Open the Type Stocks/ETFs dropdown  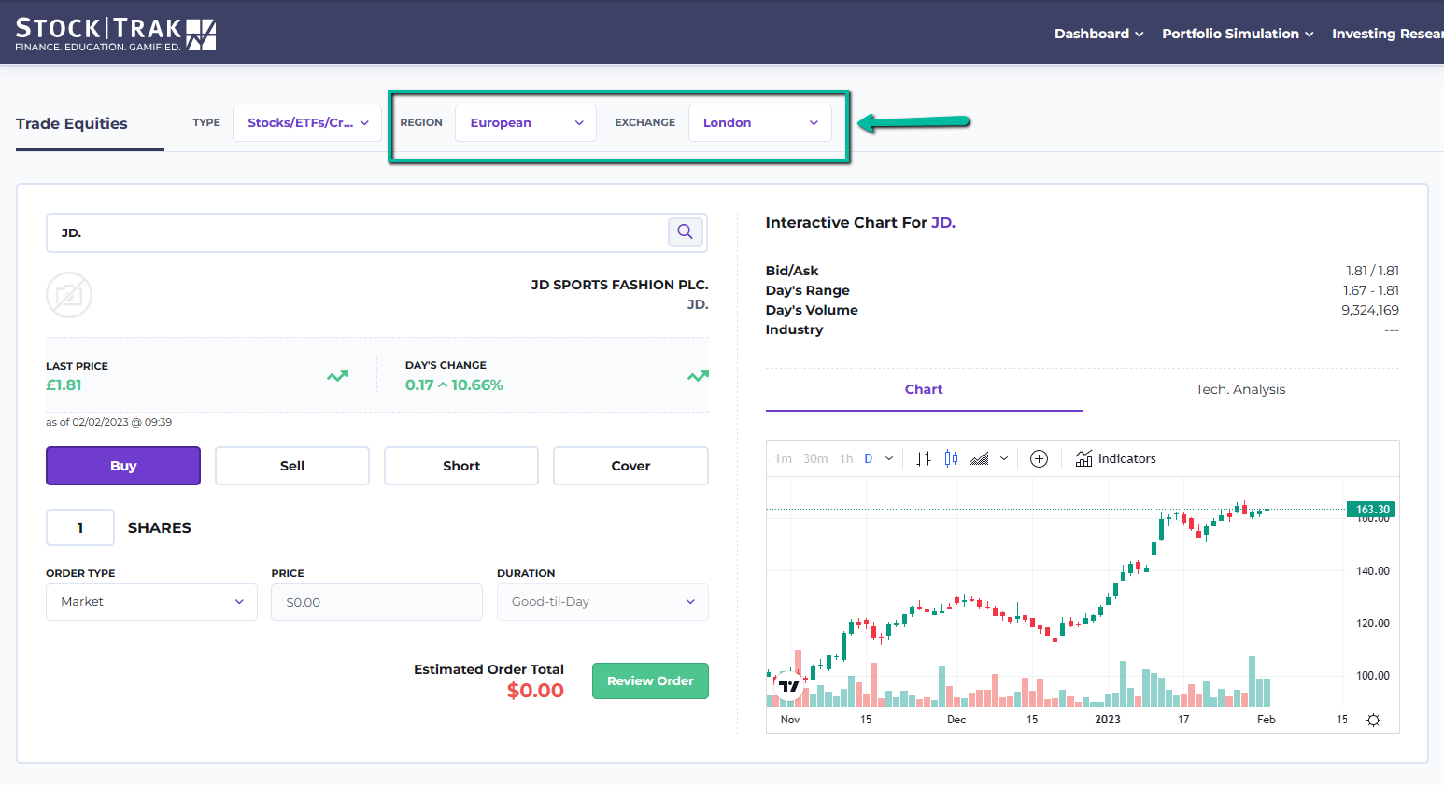click(x=307, y=122)
